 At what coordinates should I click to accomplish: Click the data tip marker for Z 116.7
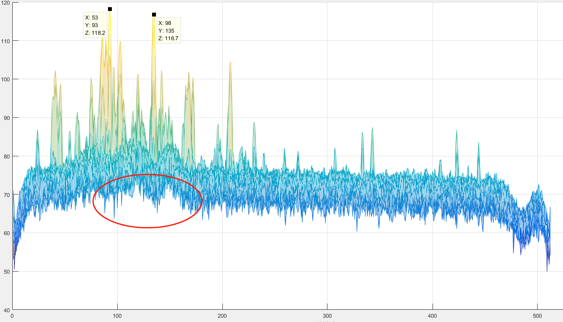point(154,14)
